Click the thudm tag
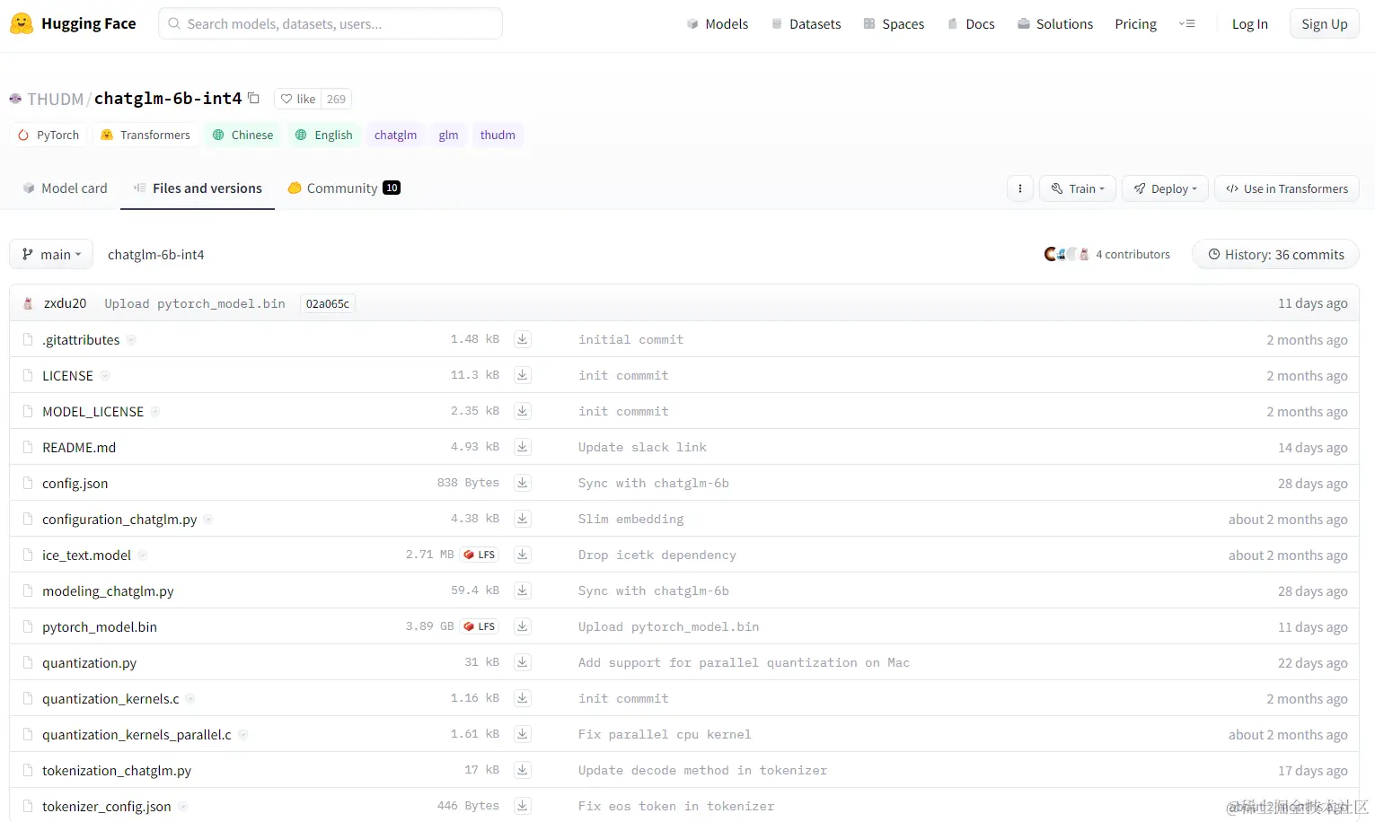Viewport: 1375px width, 822px height. click(498, 135)
